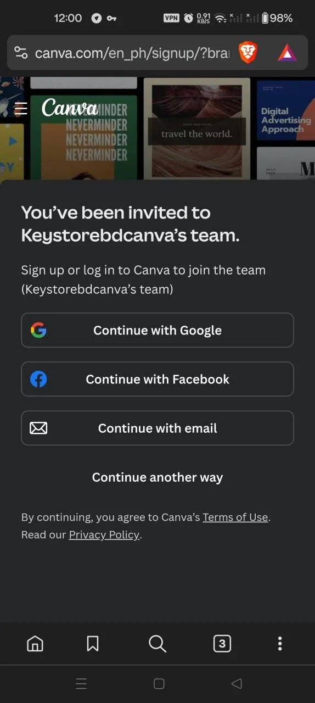This screenshot has height=703, width=315.
Task: Continue with email
Action: [x=157, y=428]
